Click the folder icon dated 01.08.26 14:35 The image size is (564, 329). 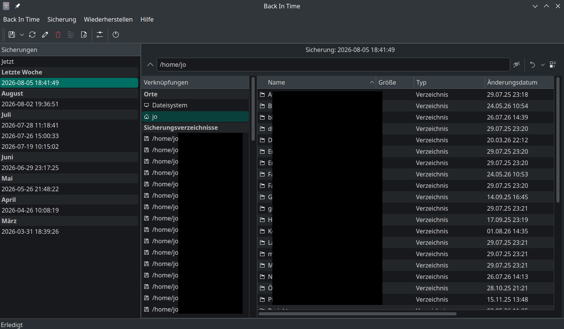click(262, 231)
